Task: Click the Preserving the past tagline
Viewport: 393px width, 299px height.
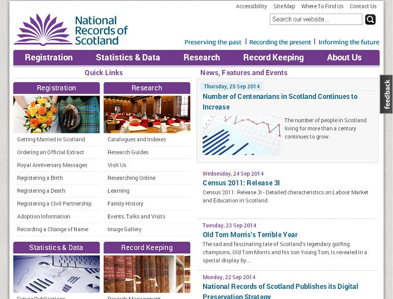Action: click(x=213, y=42)
